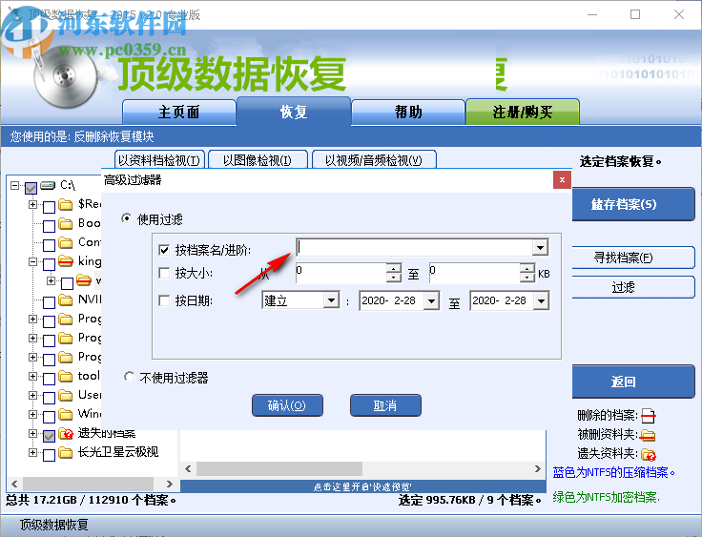Expand the 长光卫星云极视 node

[32, 452]
